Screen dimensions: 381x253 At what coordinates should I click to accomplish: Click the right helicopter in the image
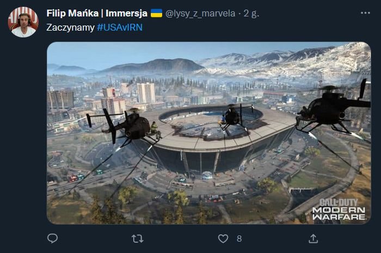[333, 109]
